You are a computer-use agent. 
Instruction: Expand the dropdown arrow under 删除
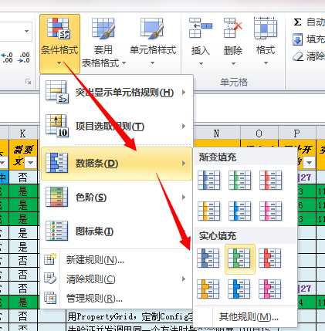click(233, 63)
